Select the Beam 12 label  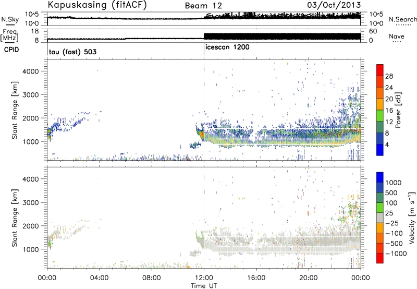(203, 6)
